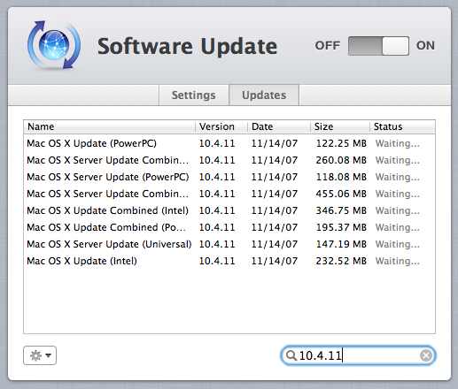Toggle the Software Update ON/OFF switch

[x=378, y=46]
